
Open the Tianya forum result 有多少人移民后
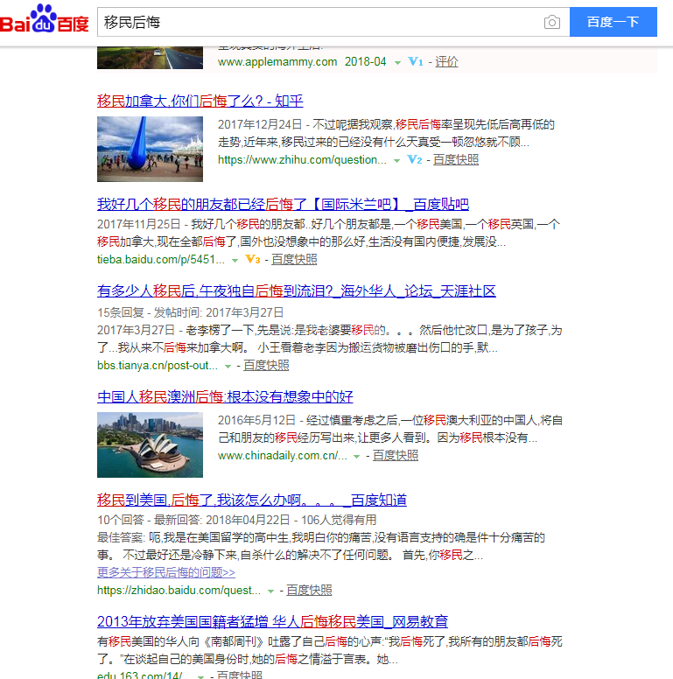[296, 290]
